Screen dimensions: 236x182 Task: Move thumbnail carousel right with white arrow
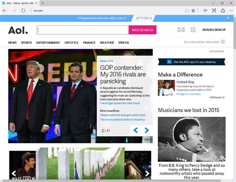(x=147, y=173)
